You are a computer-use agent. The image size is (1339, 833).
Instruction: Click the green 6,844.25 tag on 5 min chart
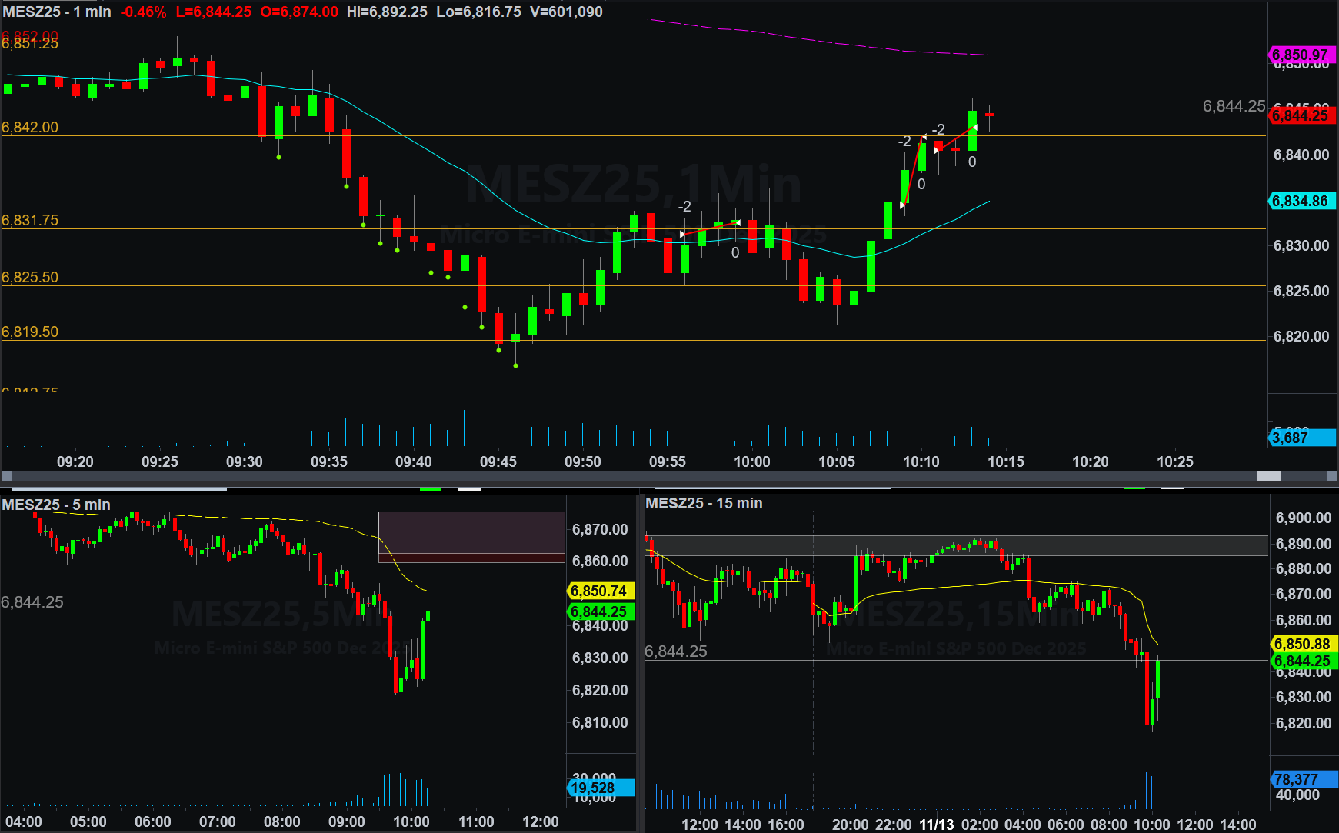600,611
